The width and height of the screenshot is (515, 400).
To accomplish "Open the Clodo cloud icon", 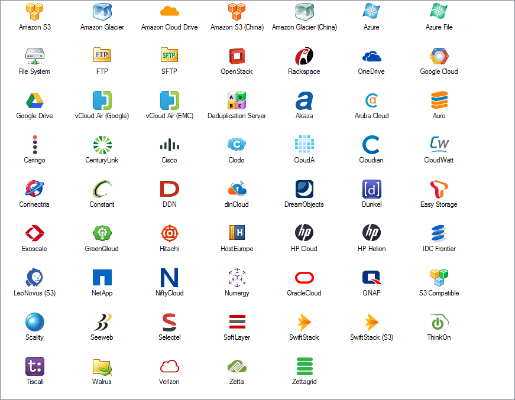I will pyautogui.click(x=237, y=144).
